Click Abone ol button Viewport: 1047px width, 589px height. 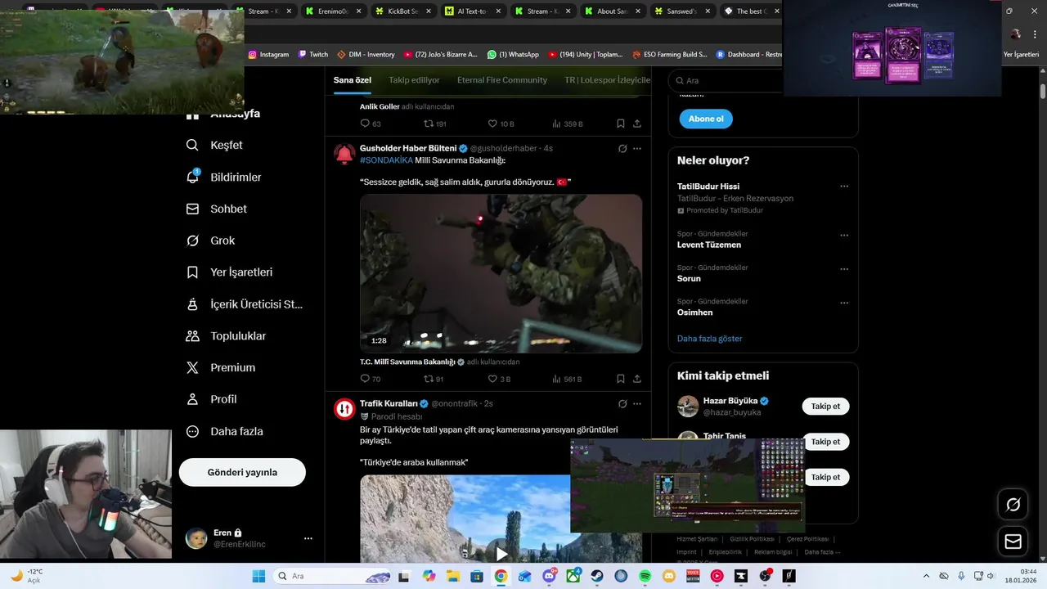click(706, 119)
